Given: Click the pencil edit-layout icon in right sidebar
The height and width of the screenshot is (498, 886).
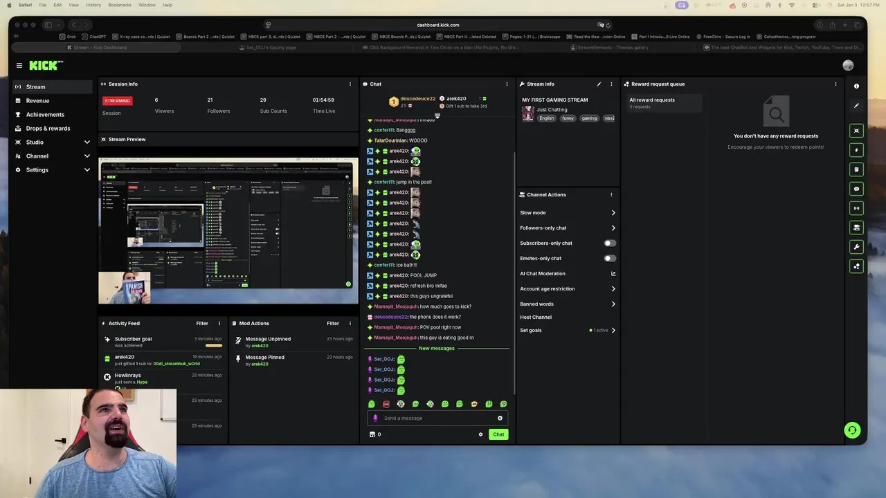Looking at the screenshot, I should 856,106.
